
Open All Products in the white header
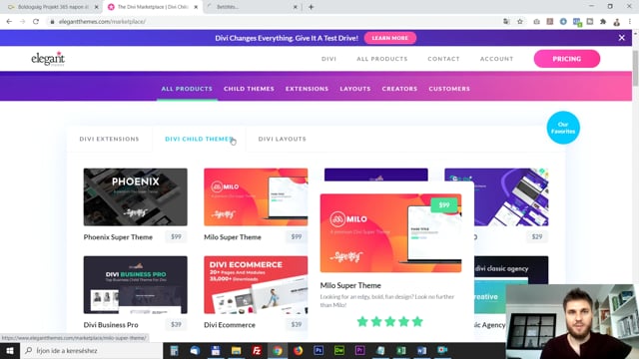tap(382, 59)
